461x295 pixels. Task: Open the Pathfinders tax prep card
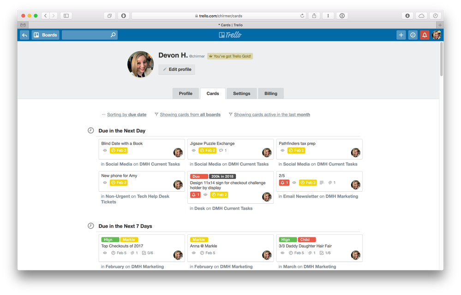coord(319,149)
